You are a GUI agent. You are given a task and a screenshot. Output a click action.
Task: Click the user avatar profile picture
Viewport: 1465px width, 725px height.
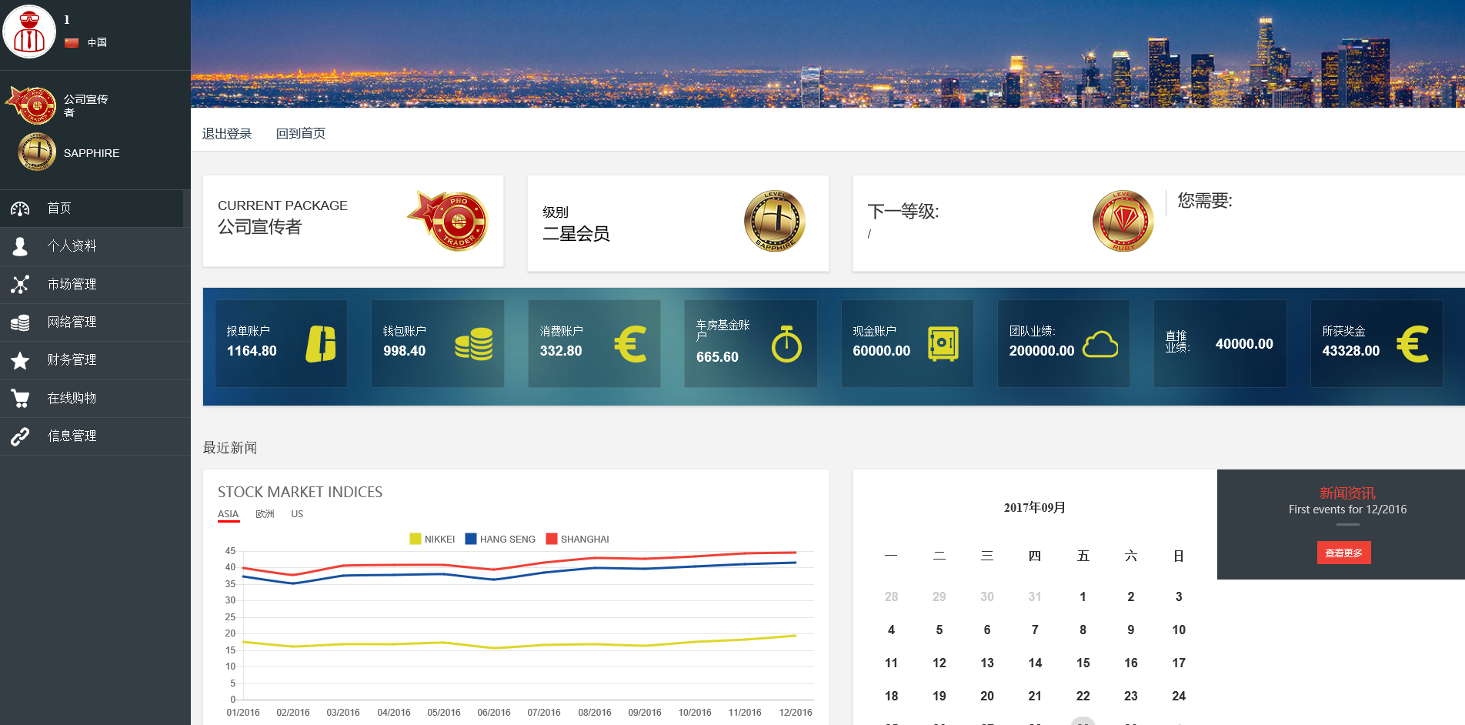(x=29, y=32)
